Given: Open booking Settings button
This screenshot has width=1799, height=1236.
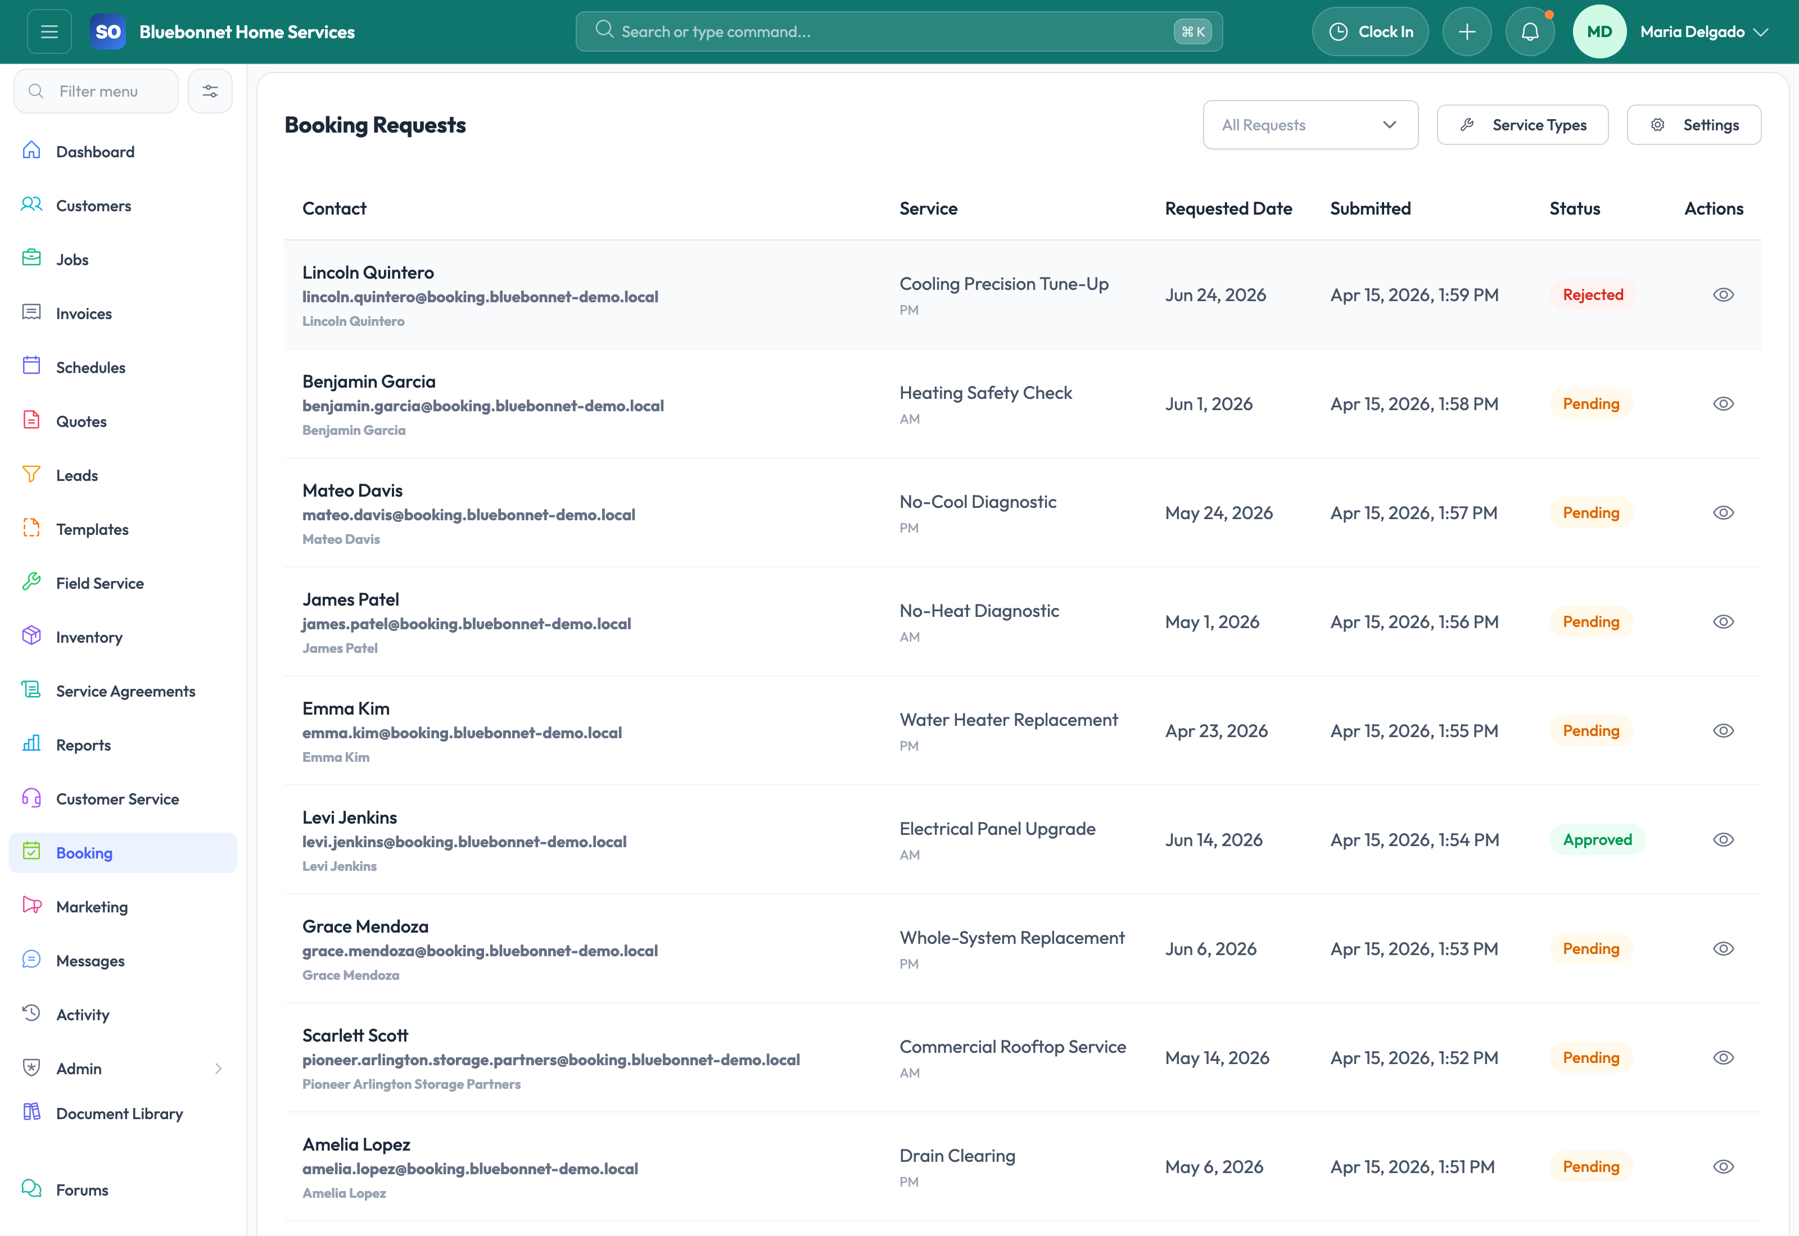Looking at the screenshot, I should tap(1694, 125).
